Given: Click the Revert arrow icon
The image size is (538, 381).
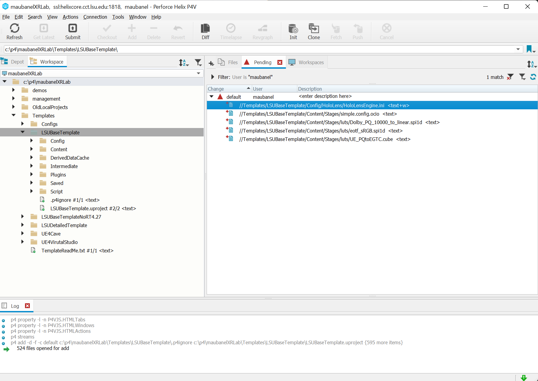Looking at the screenshot, I should tap(178, 28).
